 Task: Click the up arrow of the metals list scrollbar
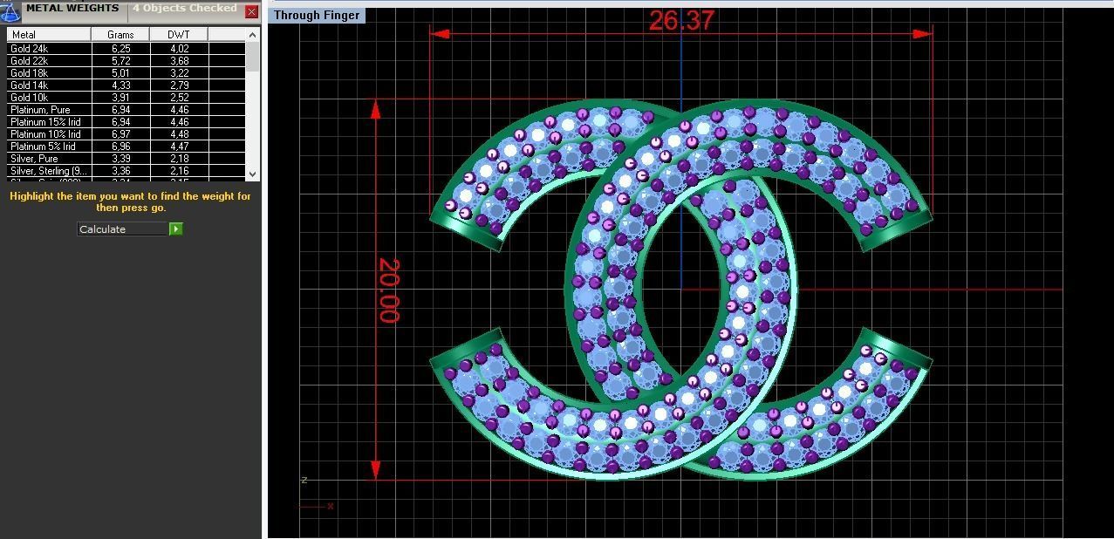coord(253,35)
